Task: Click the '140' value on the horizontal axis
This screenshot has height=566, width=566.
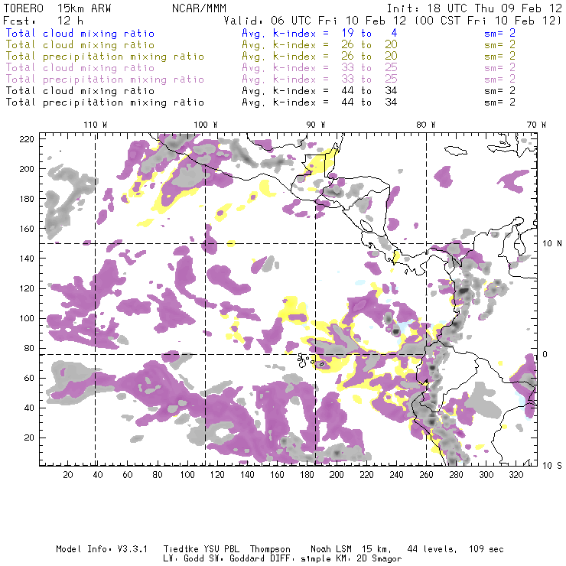Action: (247, 475)
